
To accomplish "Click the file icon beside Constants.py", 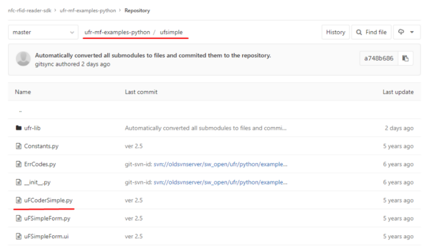I will pos(18,146).
